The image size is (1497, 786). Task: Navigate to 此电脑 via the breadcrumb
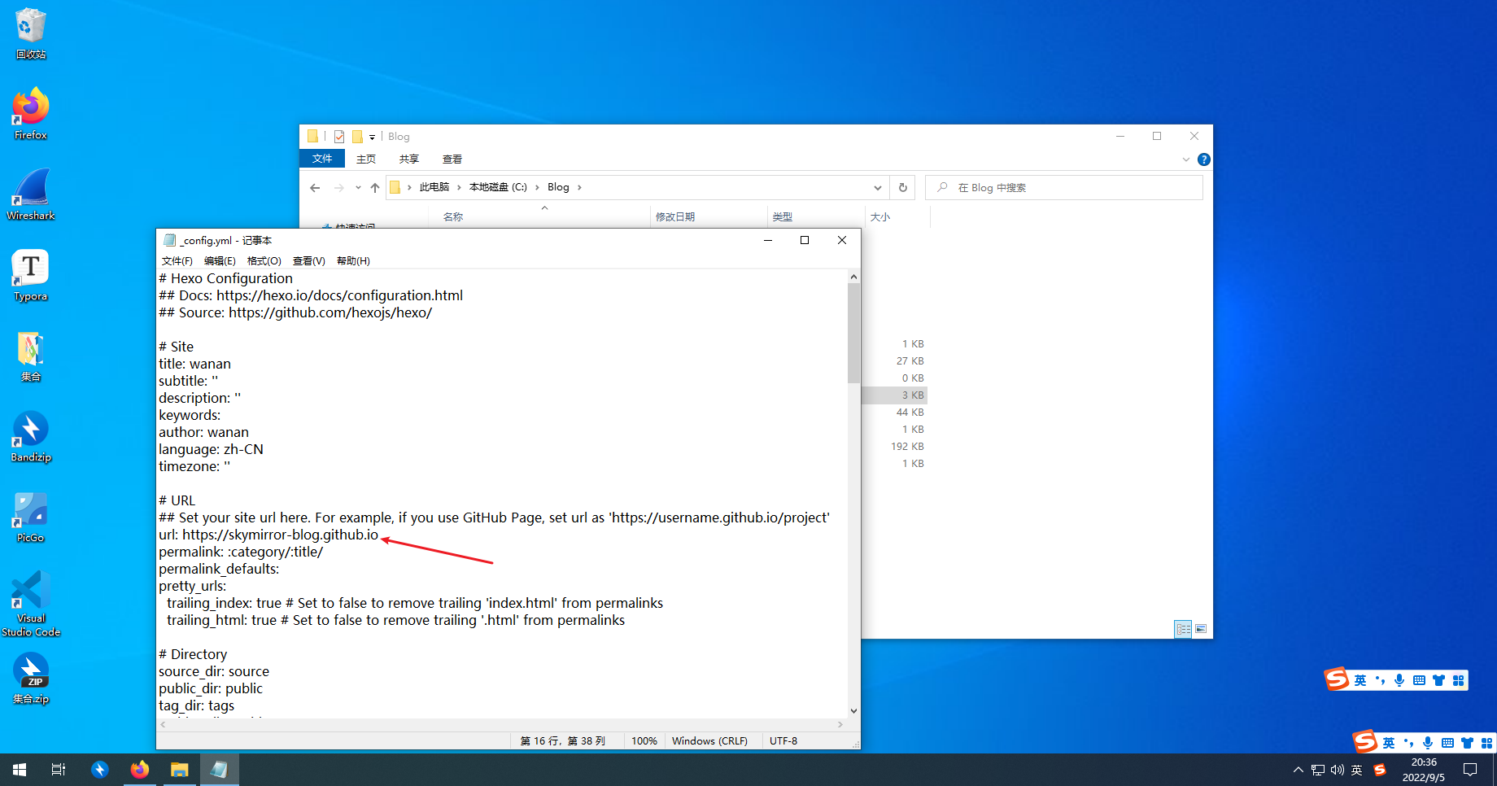(x=434, y=187)
